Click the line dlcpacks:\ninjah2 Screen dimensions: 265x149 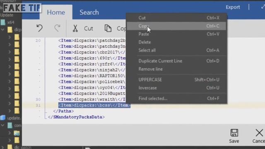92,70
